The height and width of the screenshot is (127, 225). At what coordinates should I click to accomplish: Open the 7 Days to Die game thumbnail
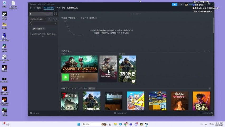[70, 101]
